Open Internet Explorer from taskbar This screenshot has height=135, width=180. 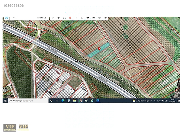(x=92, y=101)
